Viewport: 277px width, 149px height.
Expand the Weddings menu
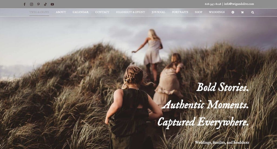[x=217, y=12]
